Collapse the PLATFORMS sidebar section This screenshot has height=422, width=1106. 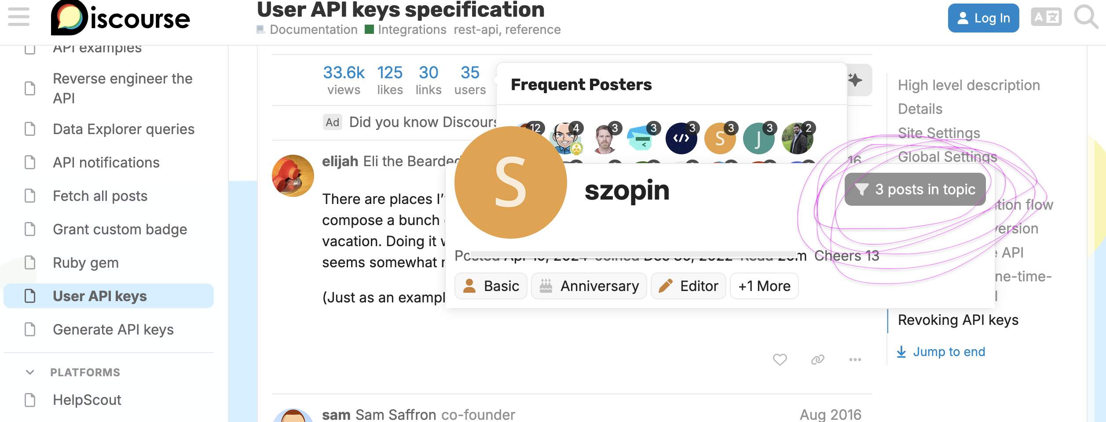click(30, 372)
